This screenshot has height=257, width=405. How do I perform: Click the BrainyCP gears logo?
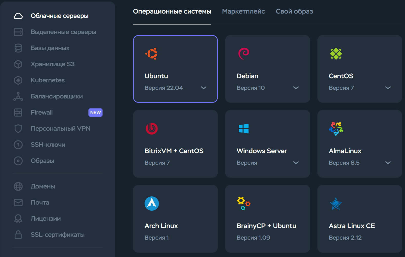click(244, 204)
